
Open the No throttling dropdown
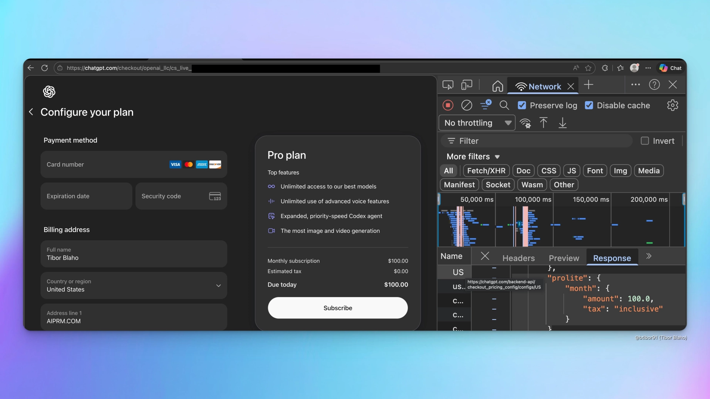tap(477, 123)
